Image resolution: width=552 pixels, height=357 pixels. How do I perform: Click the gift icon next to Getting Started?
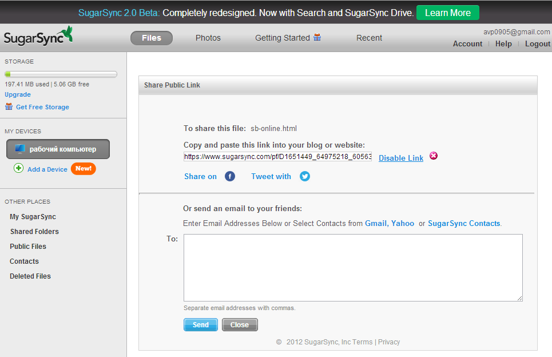click(317, 37)
